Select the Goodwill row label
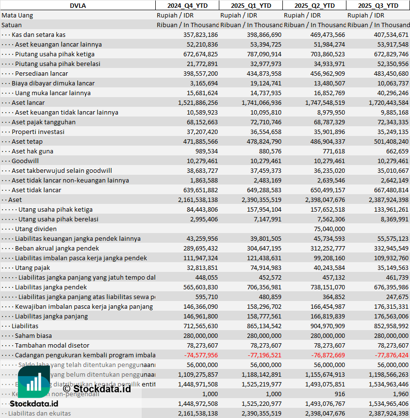The image size is (410, 418). click(x=25, y=161)
